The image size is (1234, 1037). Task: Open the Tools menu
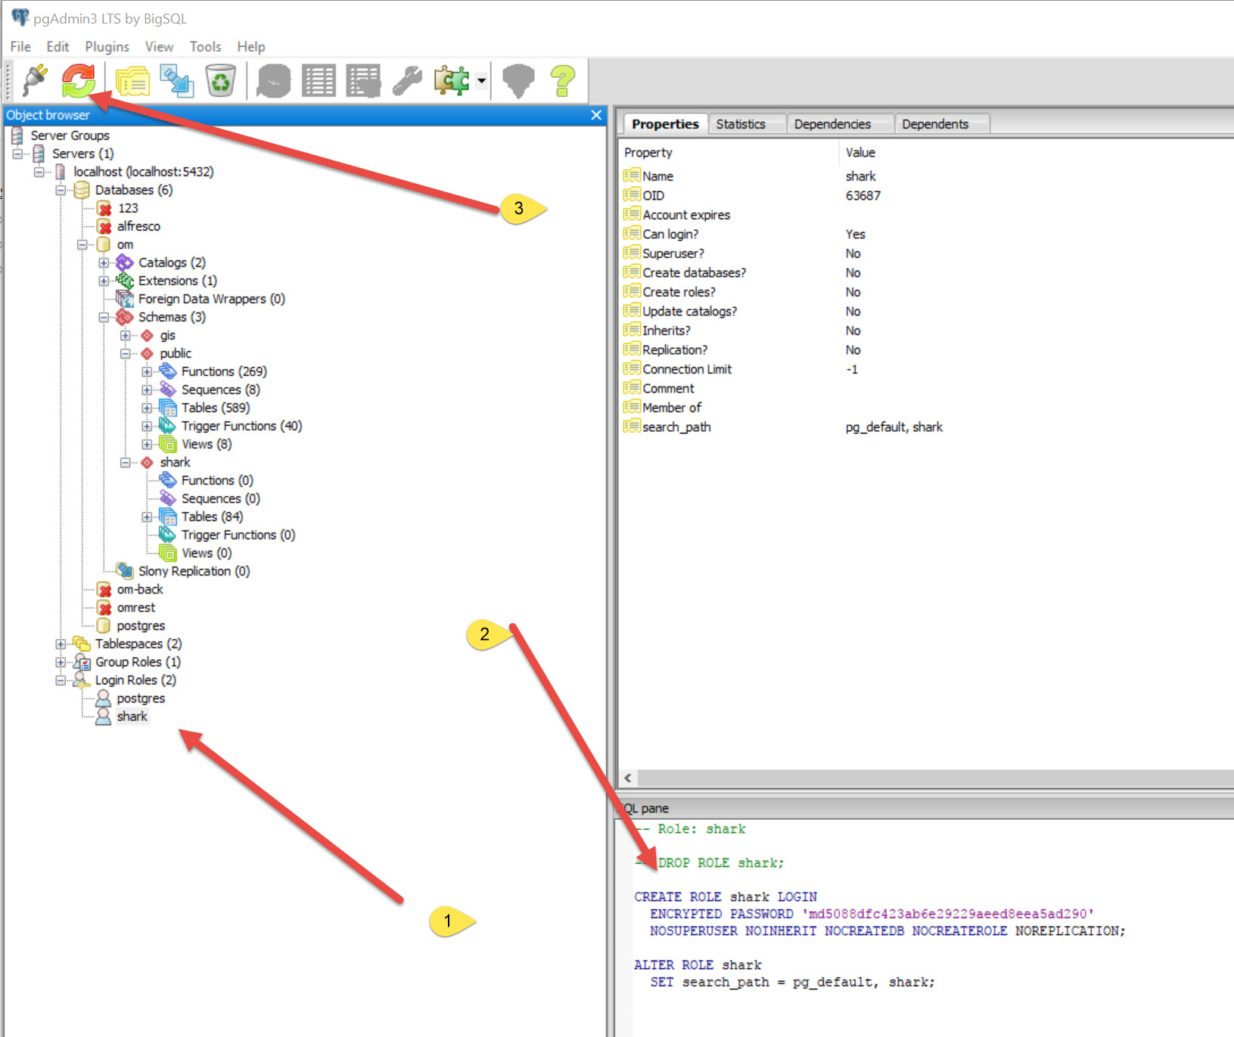[205, 47]
